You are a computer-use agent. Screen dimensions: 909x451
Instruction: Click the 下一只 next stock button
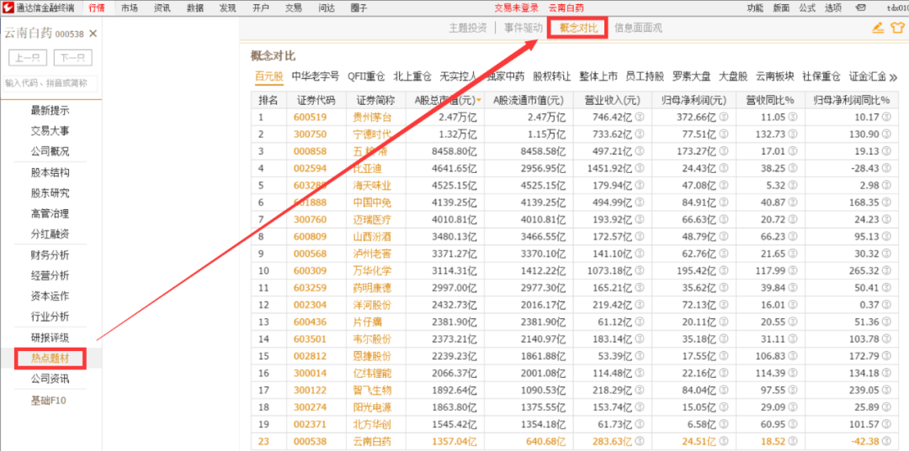(x=73, y=58)
